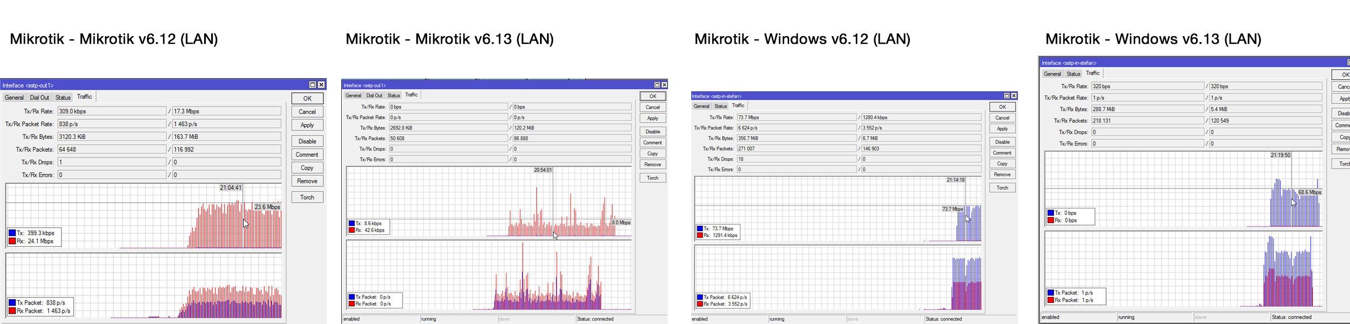Switch to Status tab in Mikrotik-Mikrotik v6.12 window

click(x=63, y=98)
